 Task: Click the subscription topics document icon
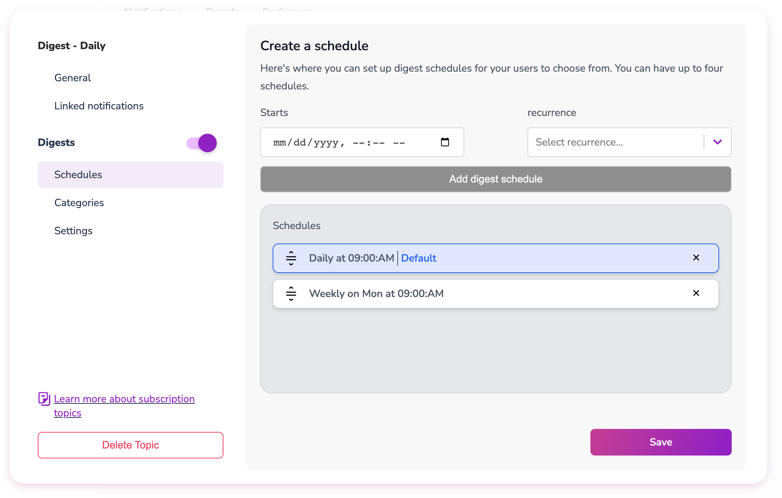[44, 399]
